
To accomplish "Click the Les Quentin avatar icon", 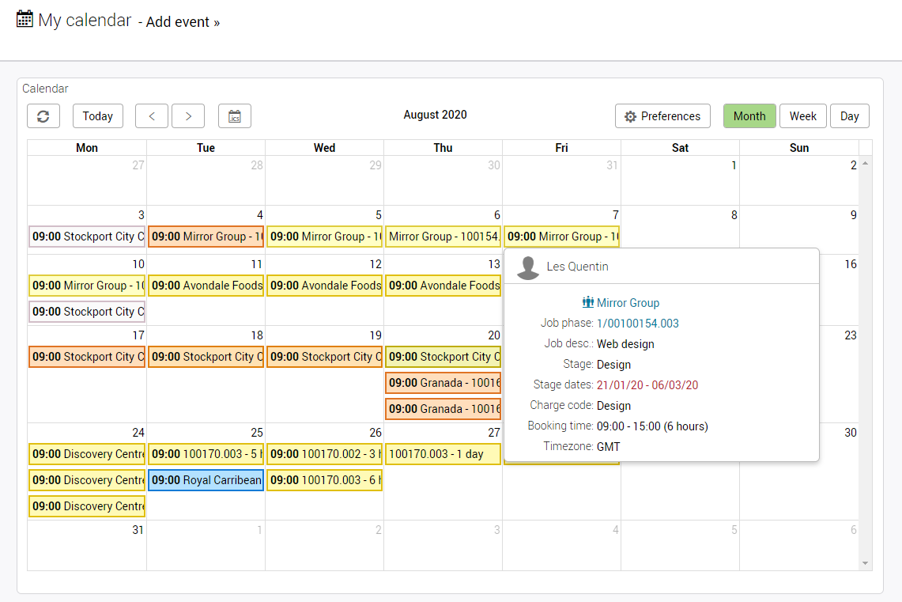I will [528, 267].
